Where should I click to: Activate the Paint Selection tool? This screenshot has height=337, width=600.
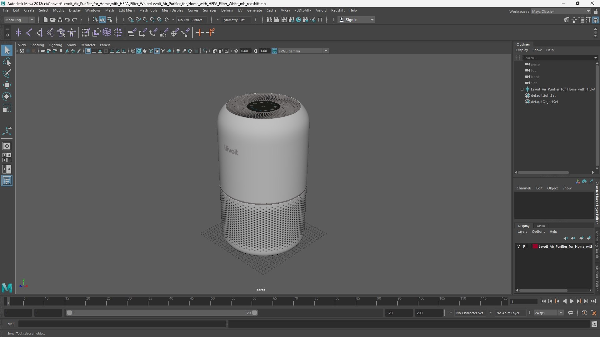click(7, 73)
